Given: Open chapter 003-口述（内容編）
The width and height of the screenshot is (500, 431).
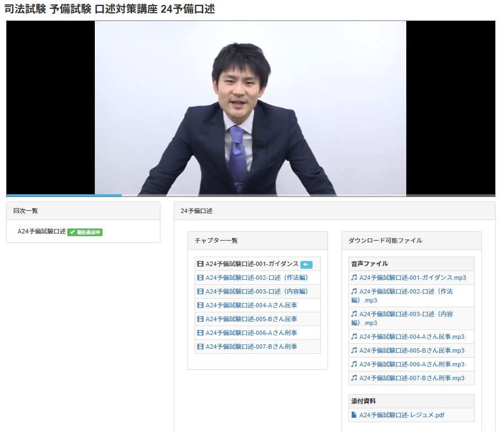Looking at the screenshot, I should [x=256, y=291].
